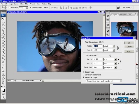Confirm Image Size with OK button

point(129,43)
